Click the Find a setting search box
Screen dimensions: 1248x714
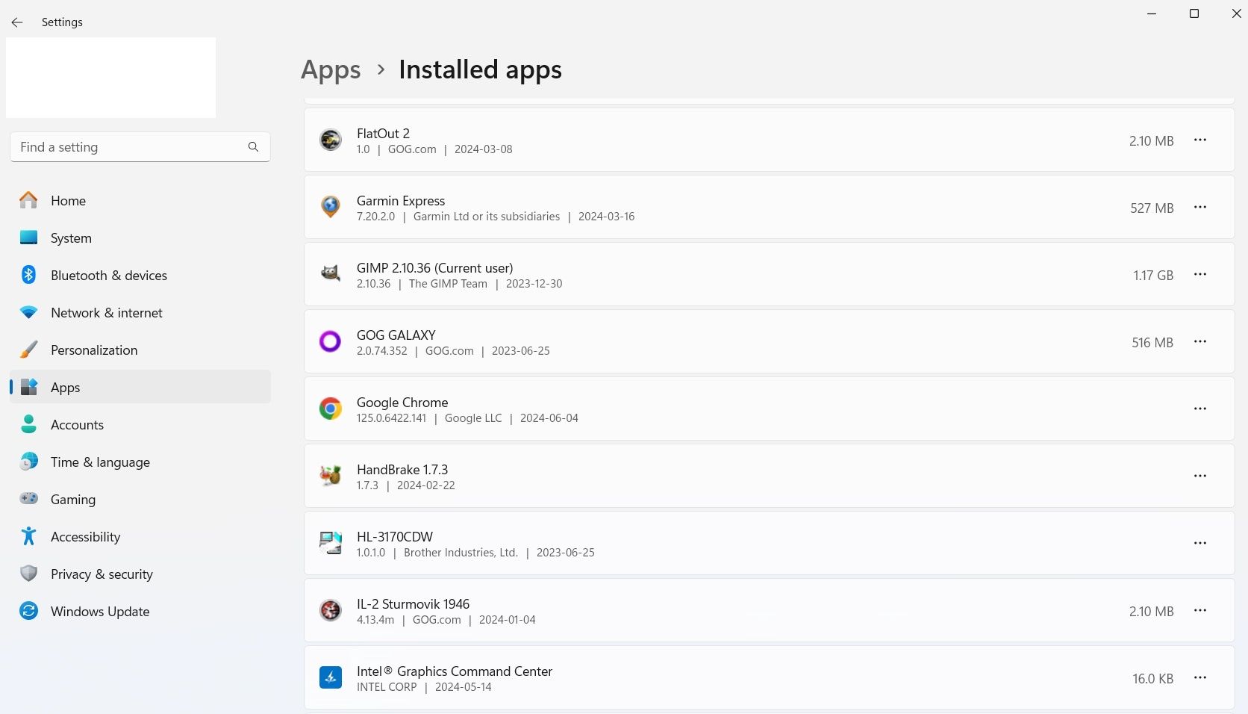tap(140, 147)
